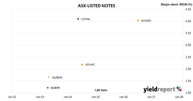The width and height of the screenshot is (193, 101).
Task: Click the yieldreport percent sign logo icon
Action: point(179,89)
